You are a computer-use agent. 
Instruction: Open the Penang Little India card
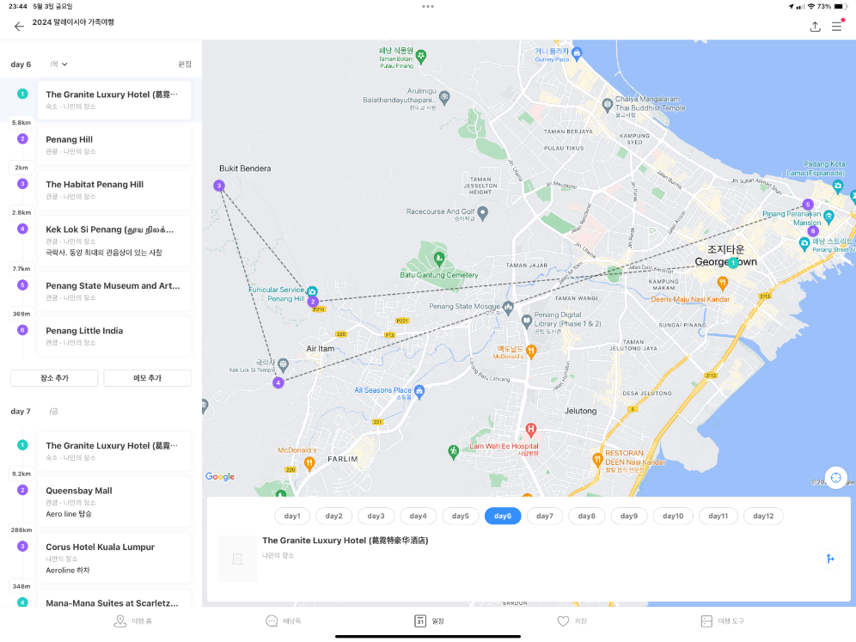114,336
